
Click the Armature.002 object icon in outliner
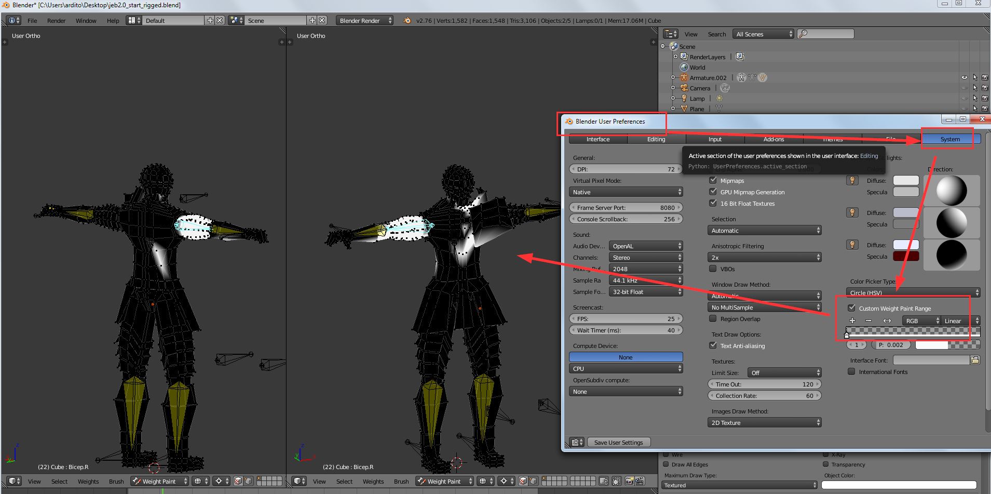[x=684, y=77]
